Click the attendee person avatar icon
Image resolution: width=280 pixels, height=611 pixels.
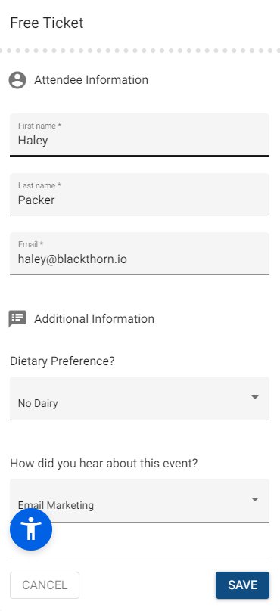point(17,80)
